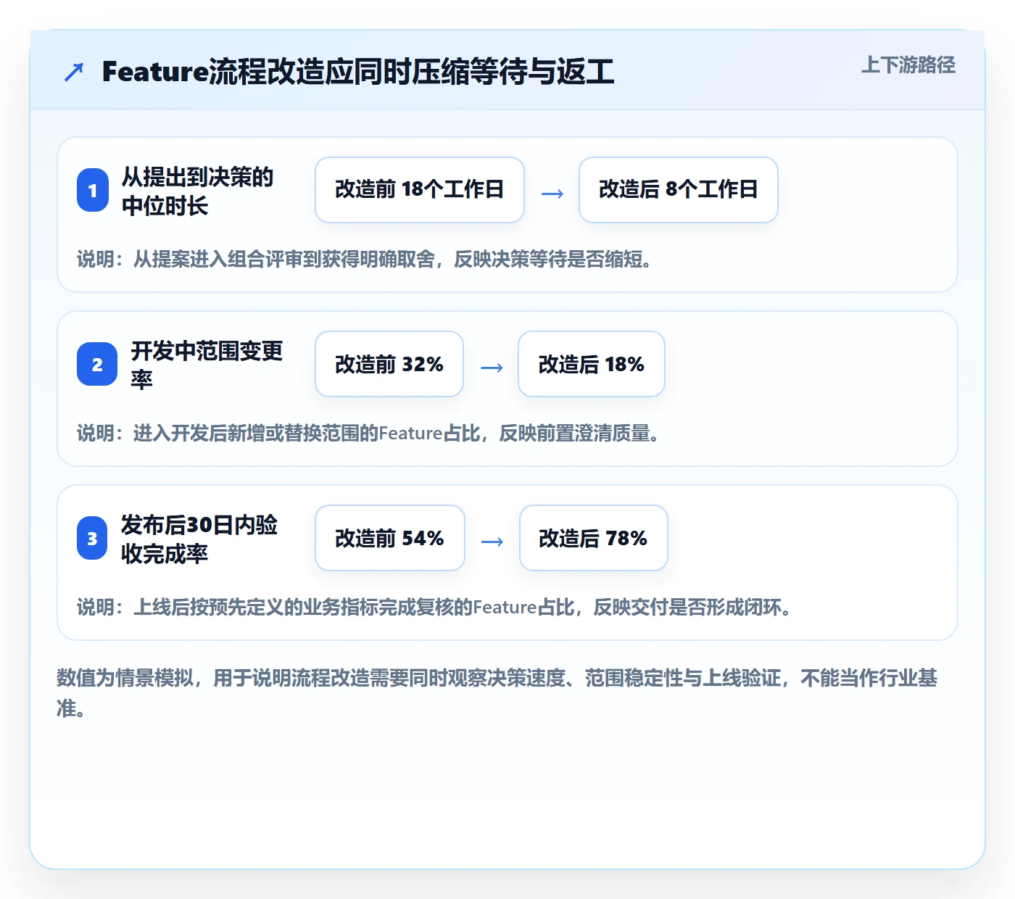Select the note about 进入开发后新增或替换范围
This screenshot has width=1015, height=899.
point(370,433)
